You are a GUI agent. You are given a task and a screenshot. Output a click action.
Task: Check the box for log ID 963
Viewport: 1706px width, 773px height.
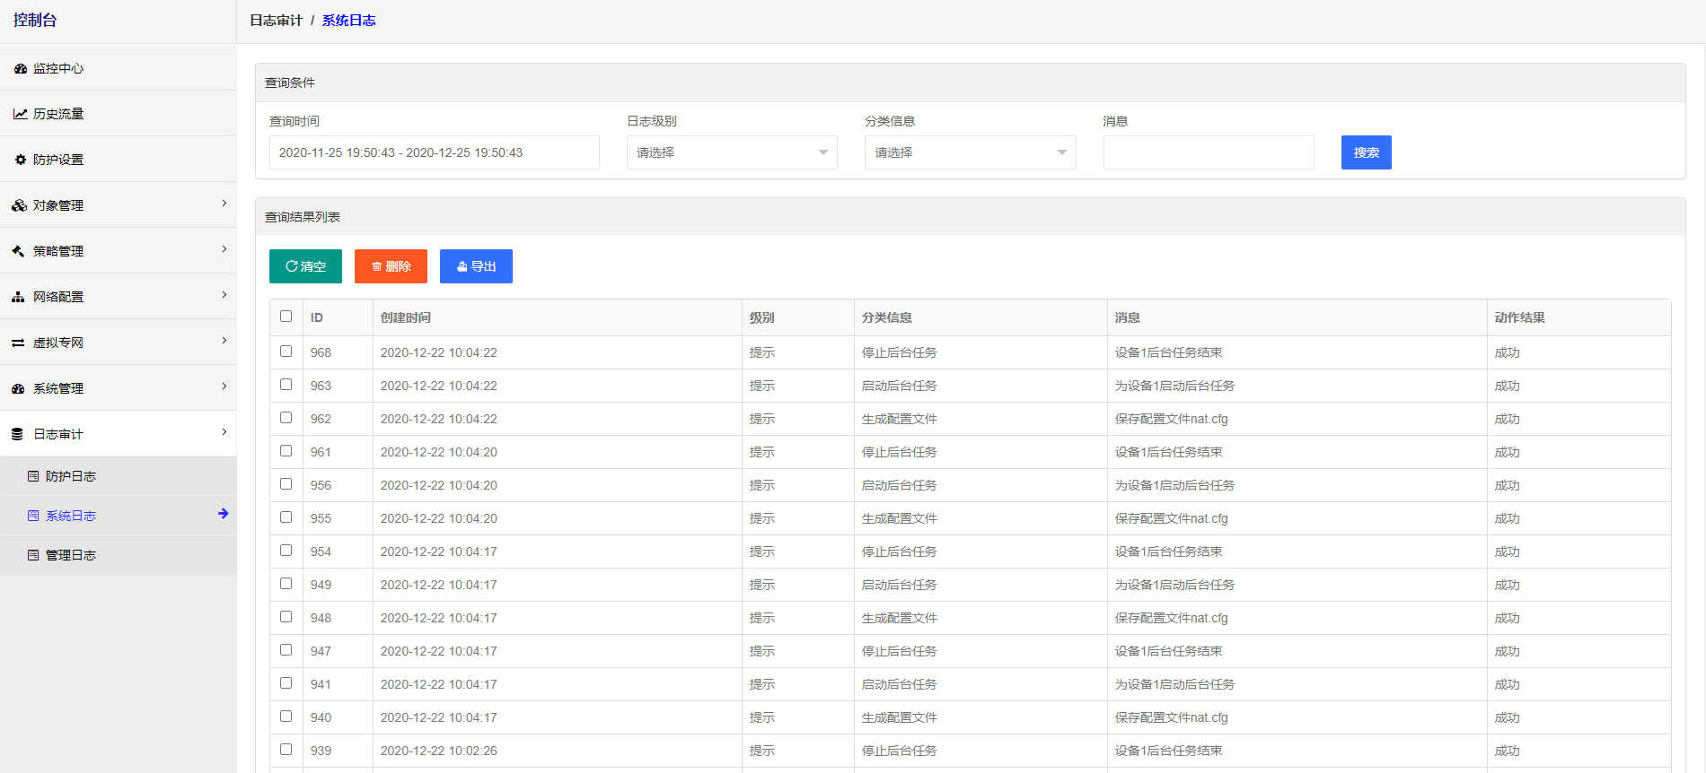click(x=286, y=385)
